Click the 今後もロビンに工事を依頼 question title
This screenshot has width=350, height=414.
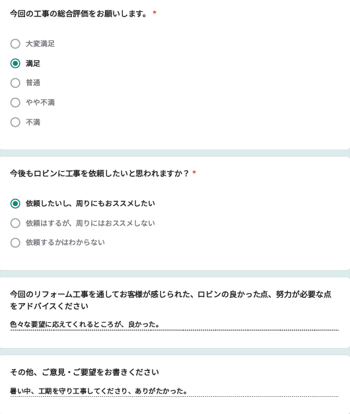click(x=100, y=174)
